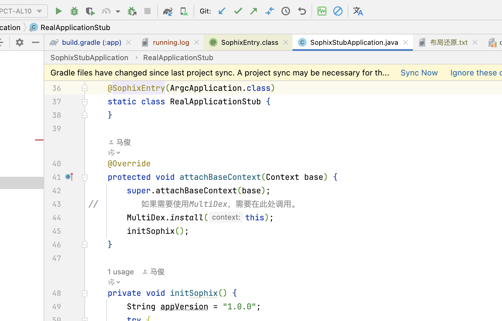Open AI actions dropdown above initSophix
This screenshot has width=502, height=321.
(114, 282)
